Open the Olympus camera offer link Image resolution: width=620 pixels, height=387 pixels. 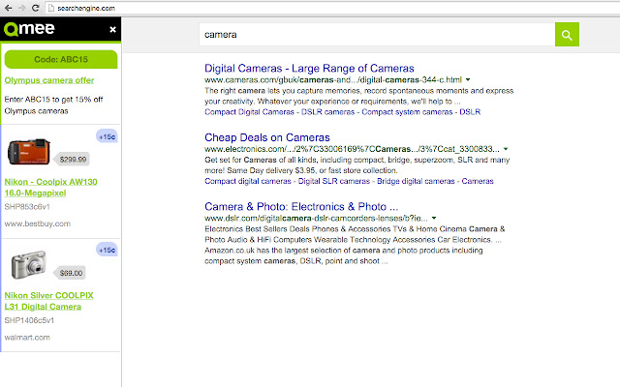tap(48, 81)
